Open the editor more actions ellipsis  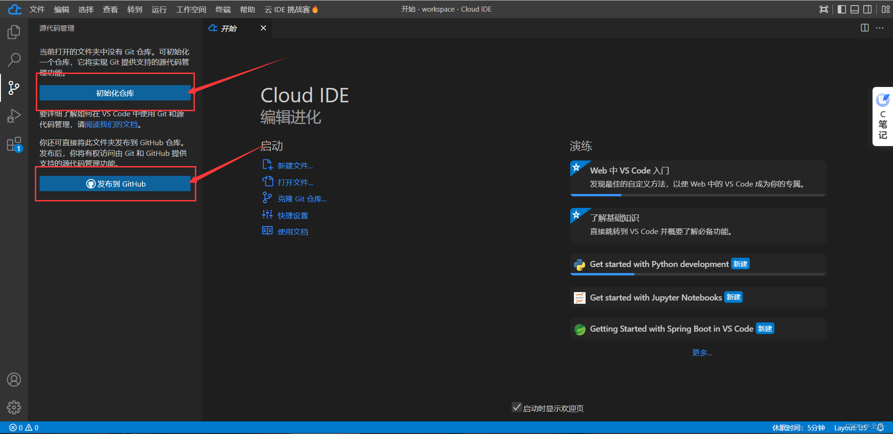[880, 28]
